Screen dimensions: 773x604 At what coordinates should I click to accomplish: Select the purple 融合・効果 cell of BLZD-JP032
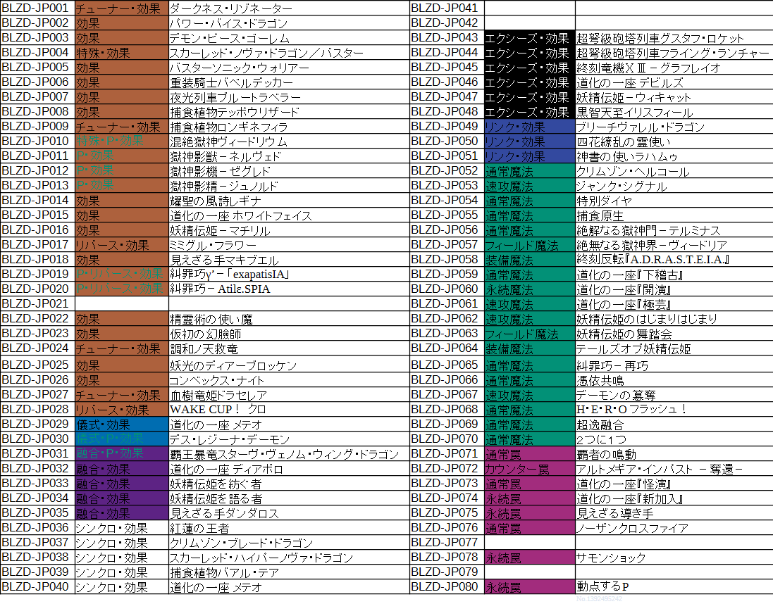pyautogui.click(x=120, y=469)
